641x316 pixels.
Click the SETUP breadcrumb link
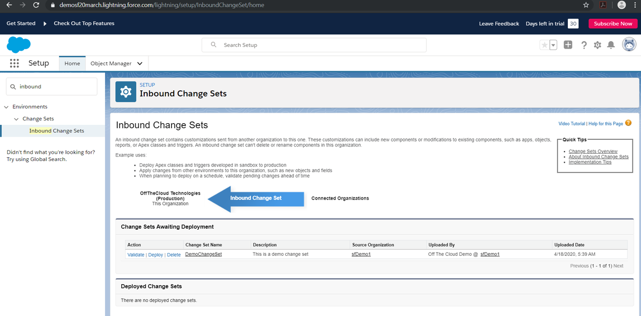pos(147,85)
